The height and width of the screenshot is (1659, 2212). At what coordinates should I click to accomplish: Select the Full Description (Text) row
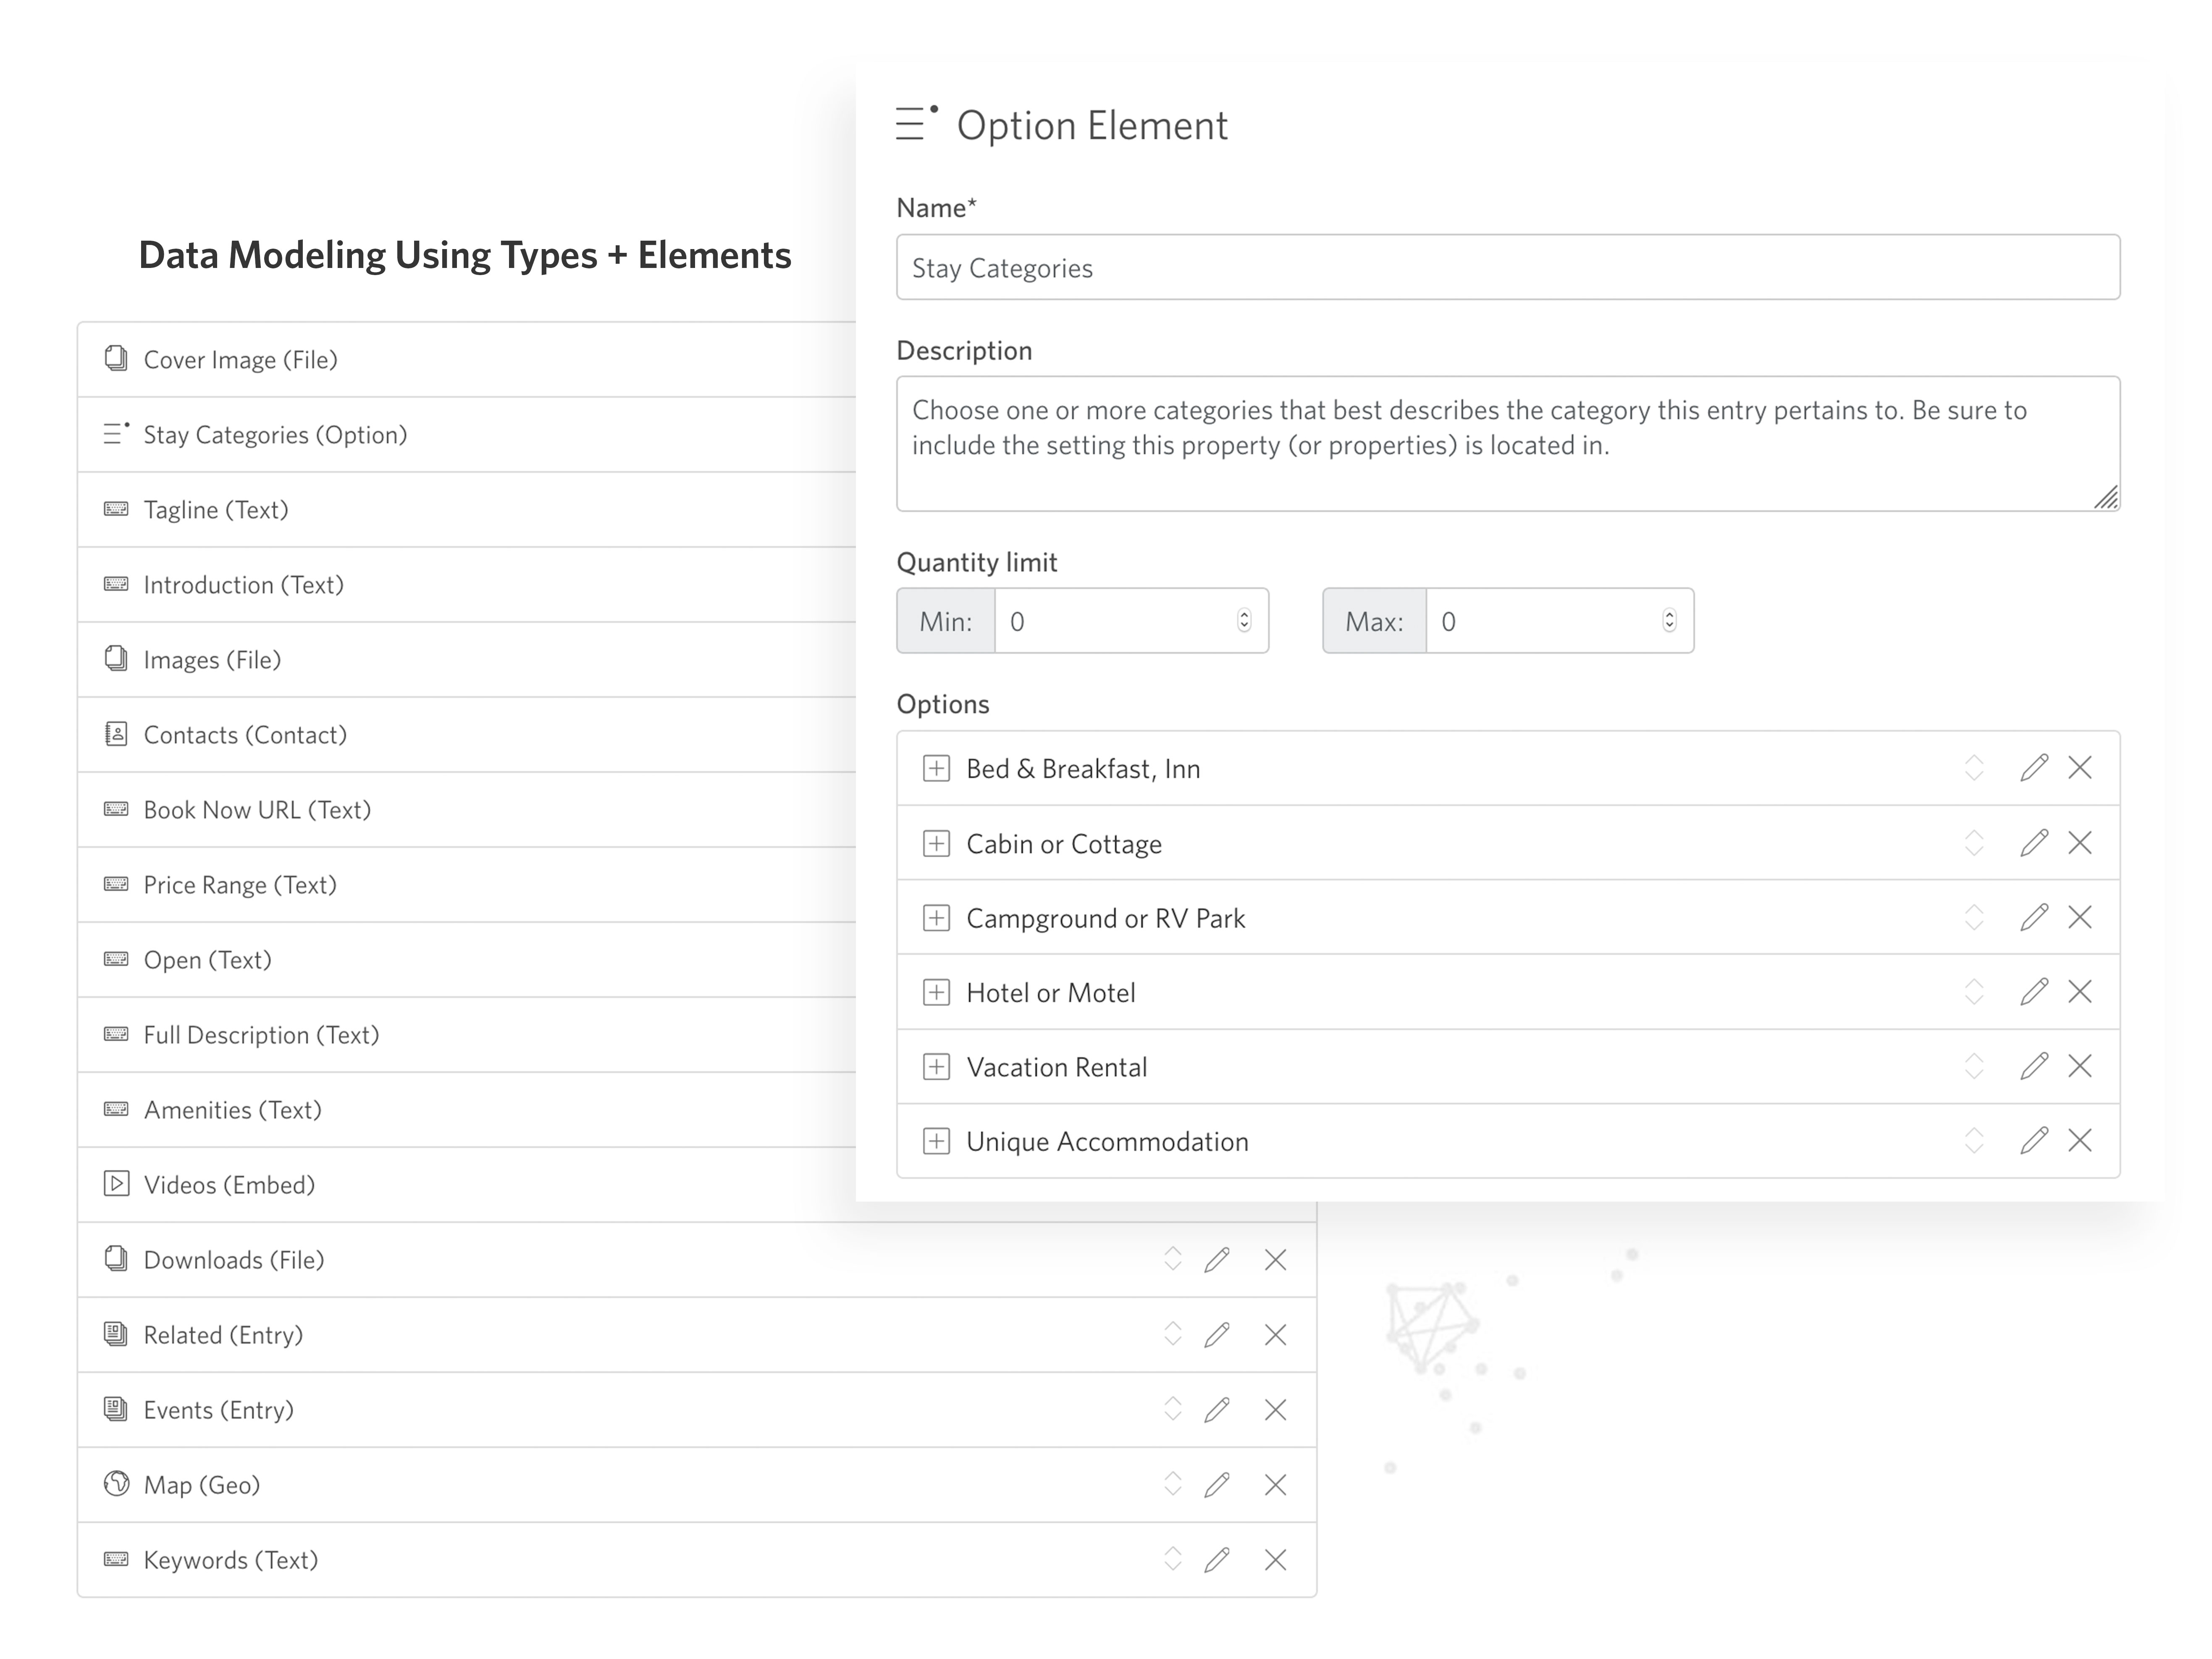pyautogui.click(x=467, y=1035)
